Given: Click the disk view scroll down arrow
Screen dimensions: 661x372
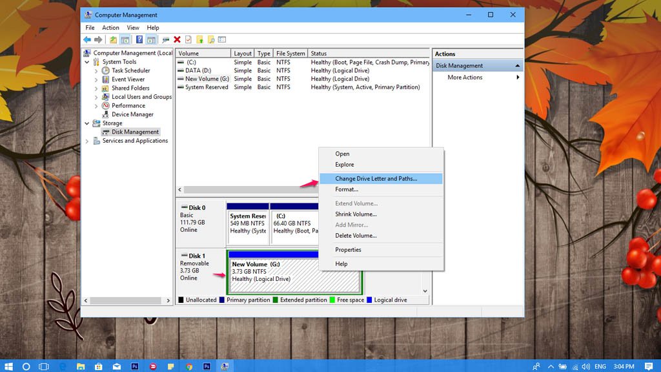Looking at the screenshot, I should (x=425, y=291).
